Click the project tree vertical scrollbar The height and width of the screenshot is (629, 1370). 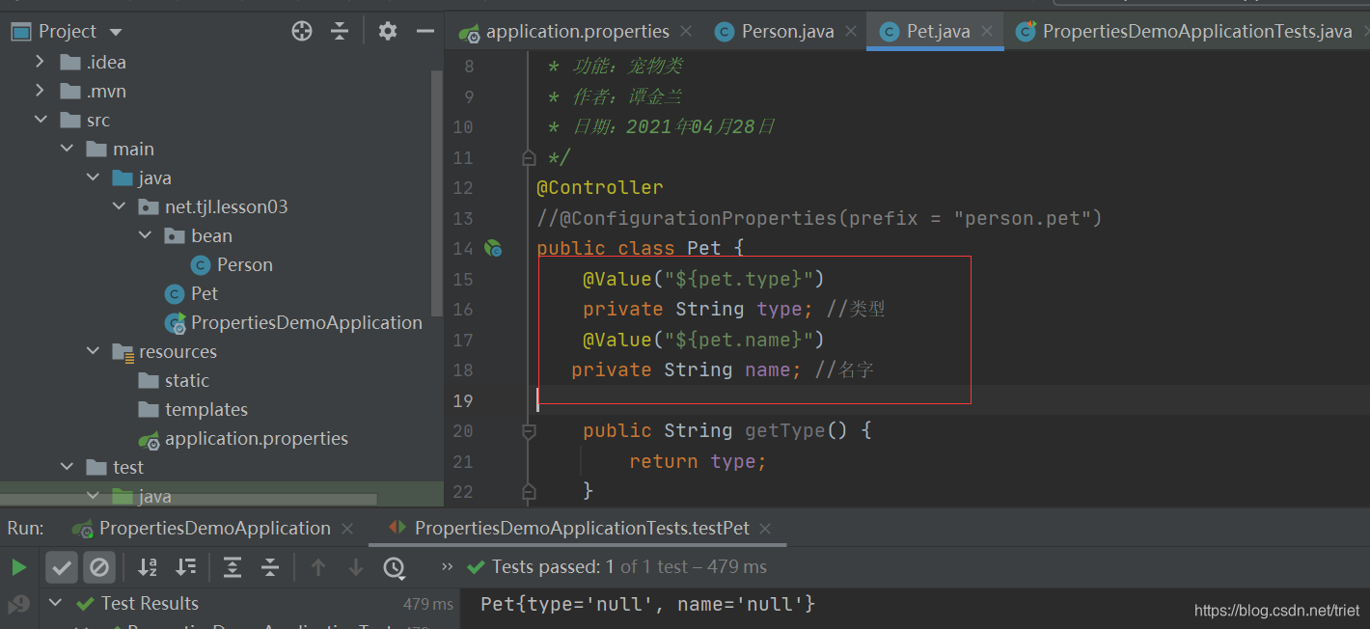point(436,193)
